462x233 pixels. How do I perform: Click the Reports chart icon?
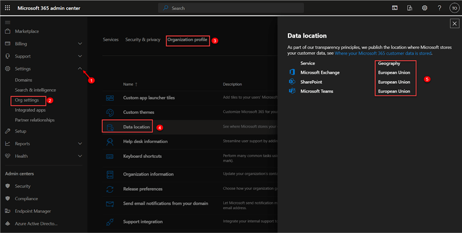[x=8, y=144]
